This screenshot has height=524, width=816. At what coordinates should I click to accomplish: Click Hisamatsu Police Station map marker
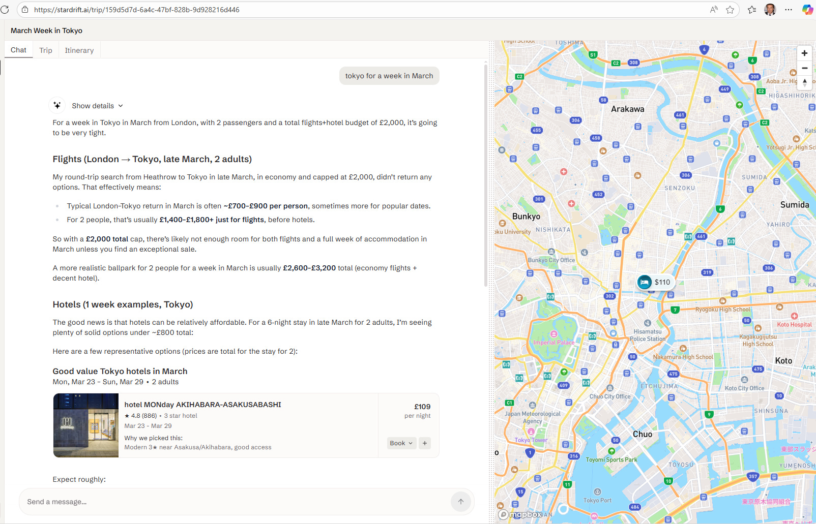pyautogui.click(x=648, y=323)
